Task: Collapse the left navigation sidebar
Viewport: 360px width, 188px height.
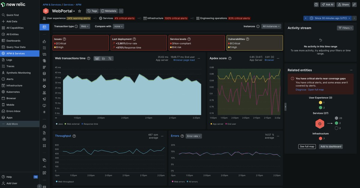Action: coord(39,186)
